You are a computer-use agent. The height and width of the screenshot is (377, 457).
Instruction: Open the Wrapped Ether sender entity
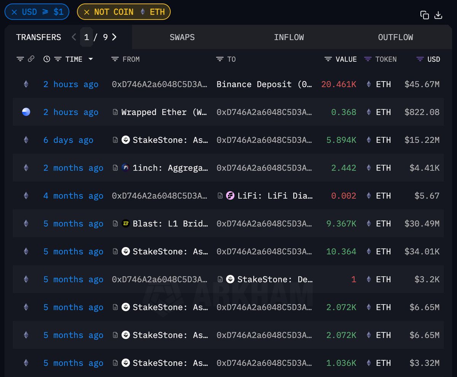165,112
